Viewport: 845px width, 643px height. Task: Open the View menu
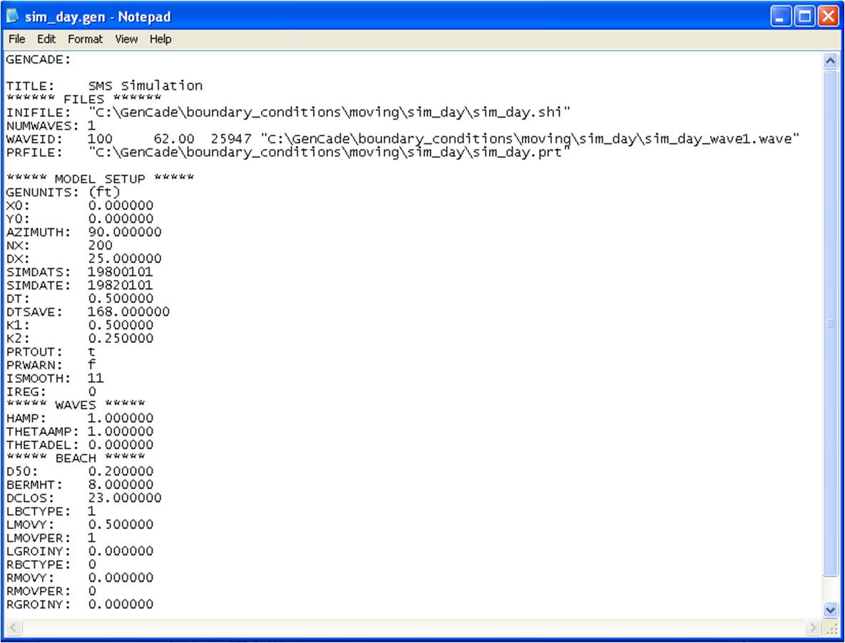(127, 39)
